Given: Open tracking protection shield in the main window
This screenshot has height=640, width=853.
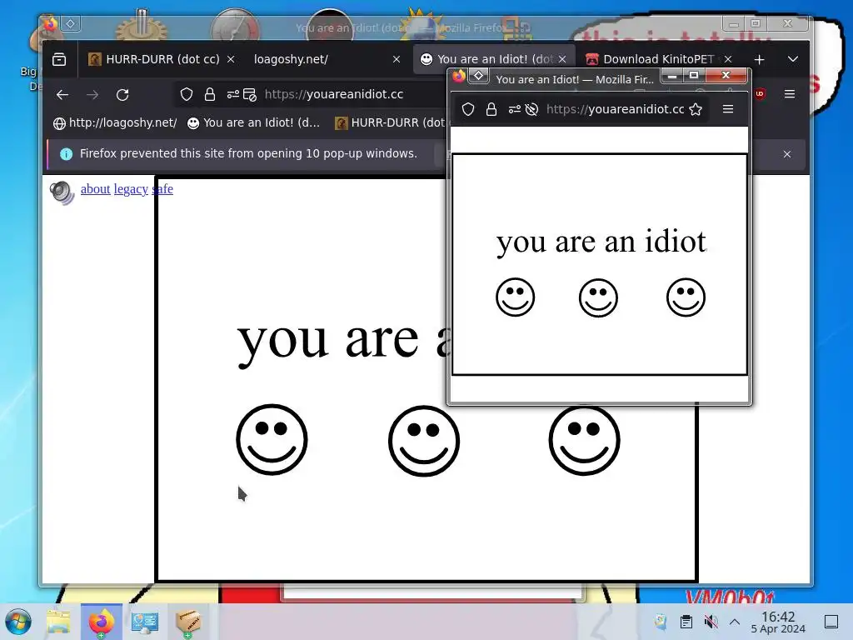Looking at the screenshot, I should 187,95.
